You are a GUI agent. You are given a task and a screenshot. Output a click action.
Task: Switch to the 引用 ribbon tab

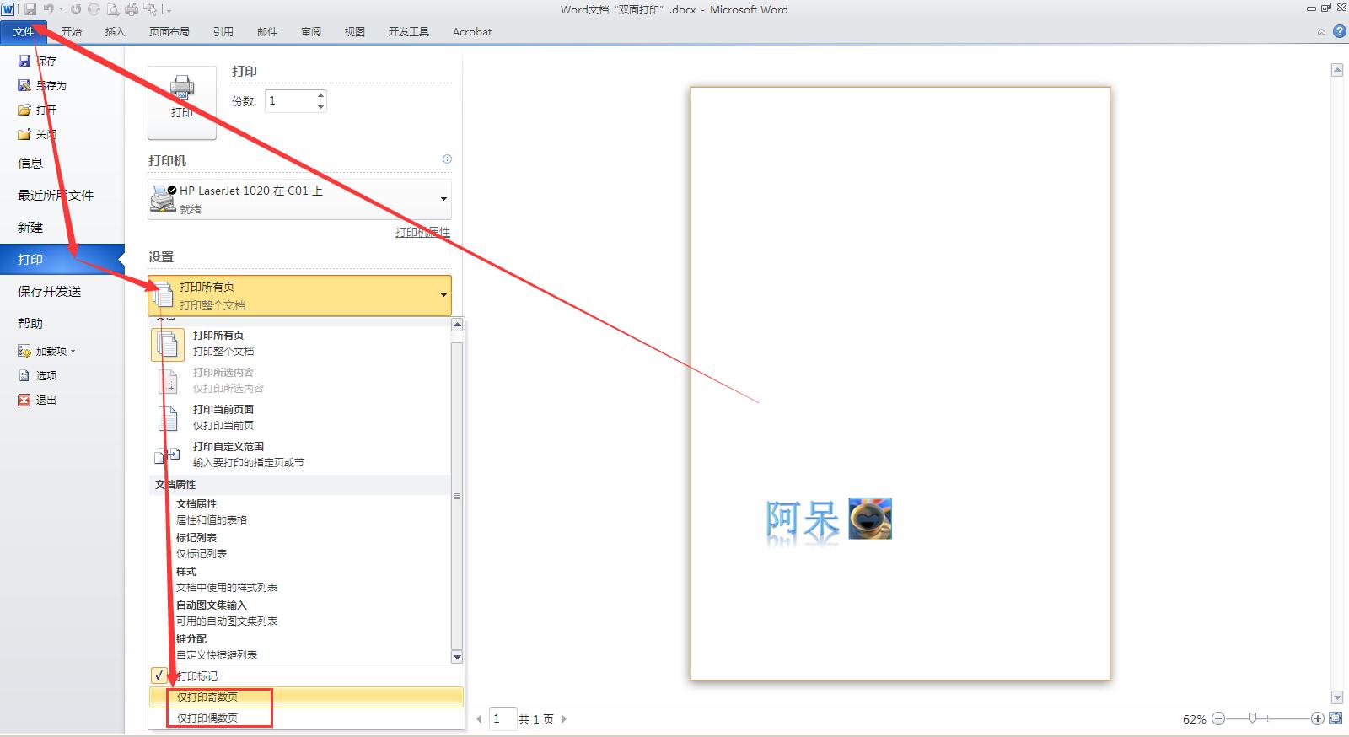click(223, 32)
